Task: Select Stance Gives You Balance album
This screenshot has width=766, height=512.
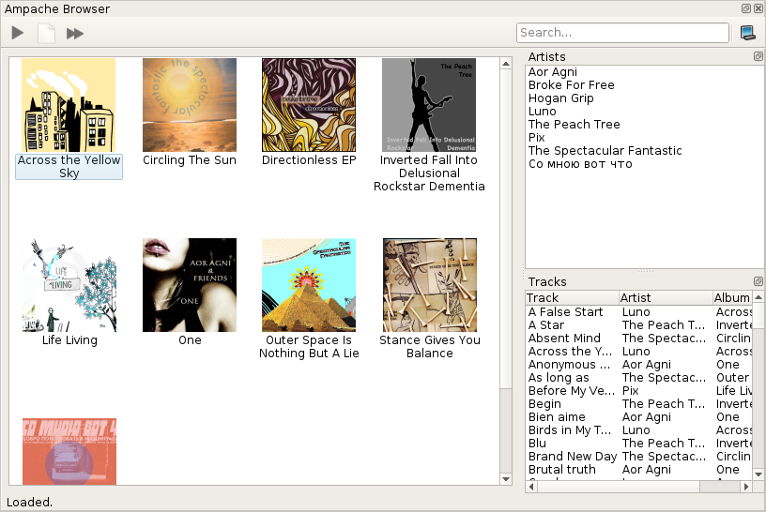Action: (429, 299)
